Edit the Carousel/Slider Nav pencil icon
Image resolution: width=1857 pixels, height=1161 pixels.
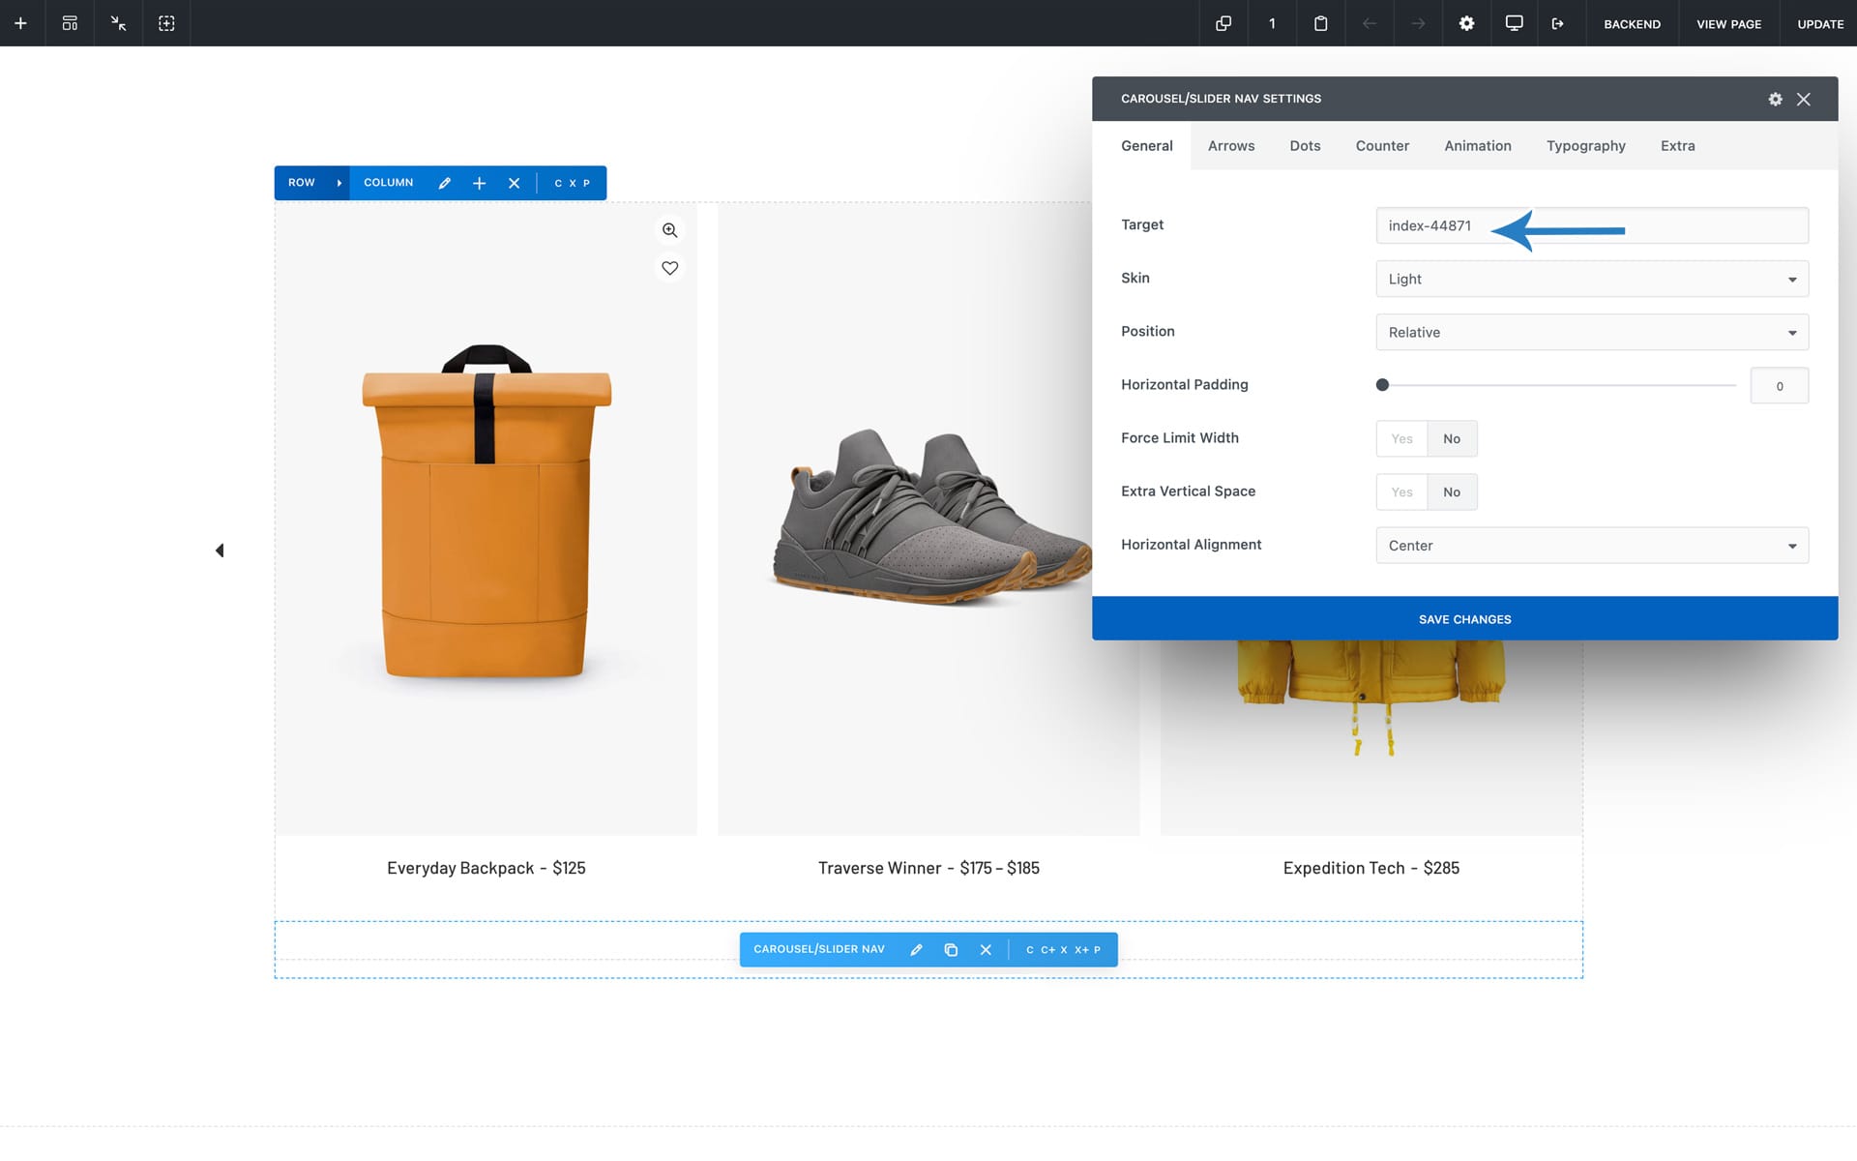point(916,950)
